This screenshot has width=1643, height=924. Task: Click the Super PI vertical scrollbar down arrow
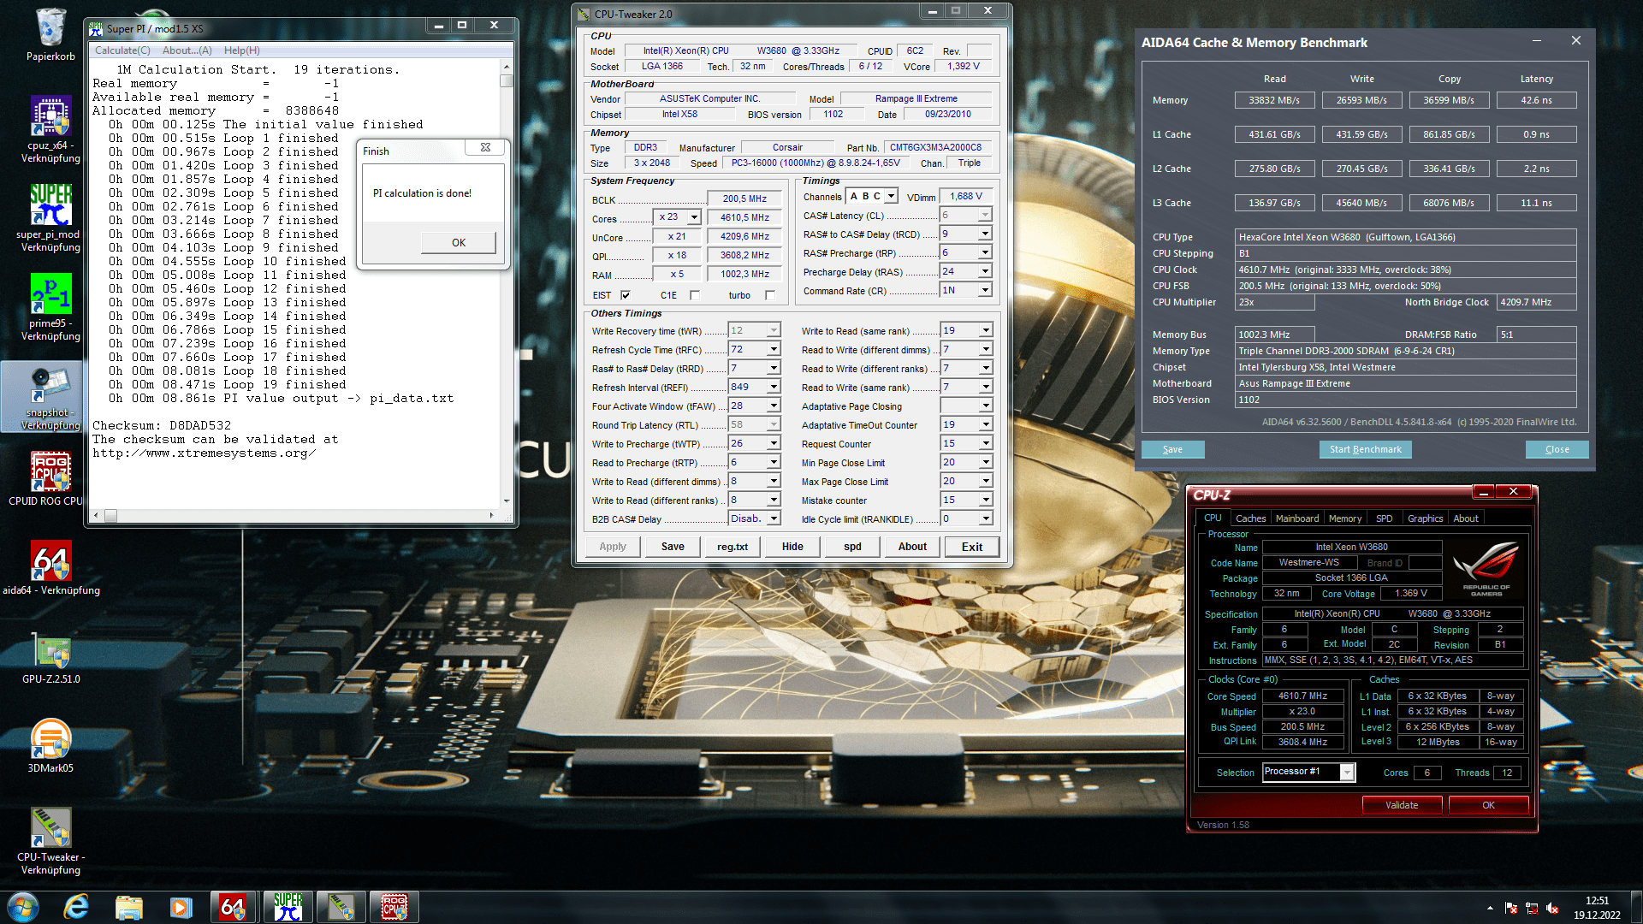507,501
